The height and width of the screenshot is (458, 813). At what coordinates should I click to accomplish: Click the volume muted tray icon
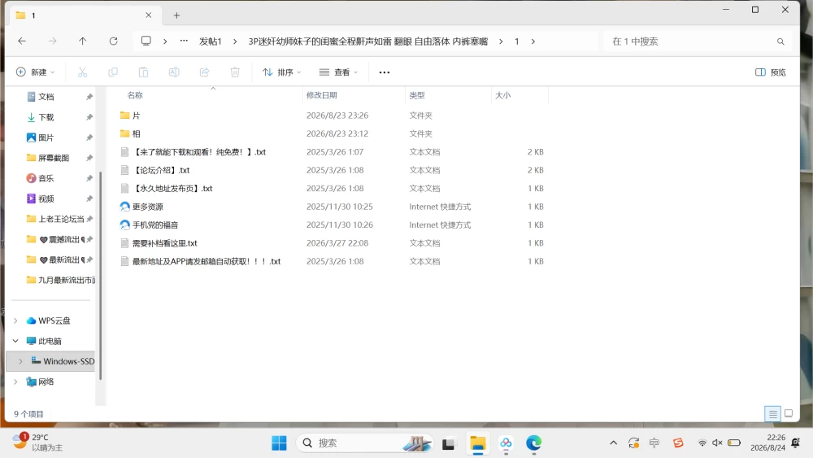tap(718, 443)
